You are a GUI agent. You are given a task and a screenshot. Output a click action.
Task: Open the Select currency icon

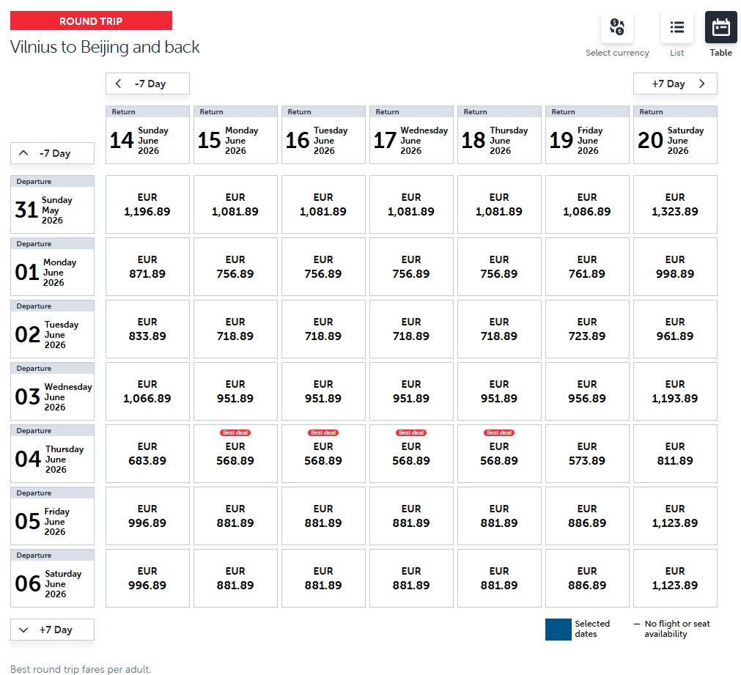[616, 28]
